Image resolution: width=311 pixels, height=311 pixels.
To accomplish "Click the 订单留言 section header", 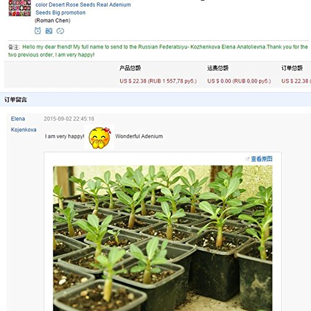I will (16, 100).
